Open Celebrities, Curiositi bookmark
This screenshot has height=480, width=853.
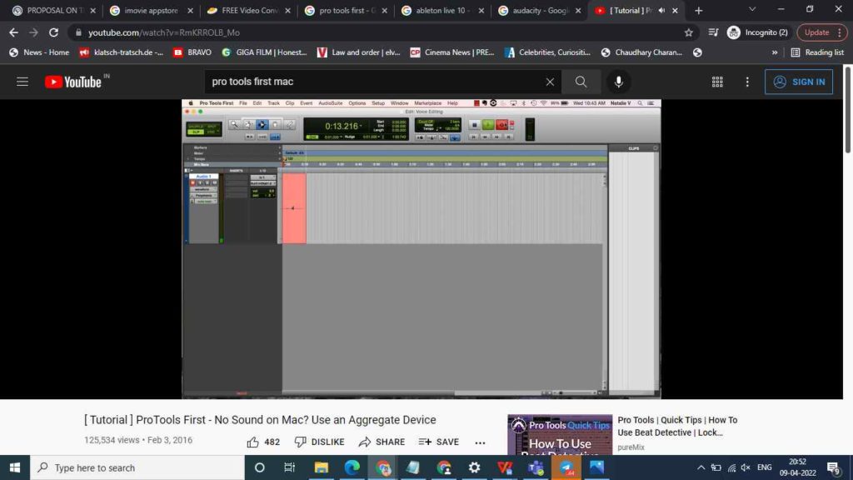(x=547, y=52)
